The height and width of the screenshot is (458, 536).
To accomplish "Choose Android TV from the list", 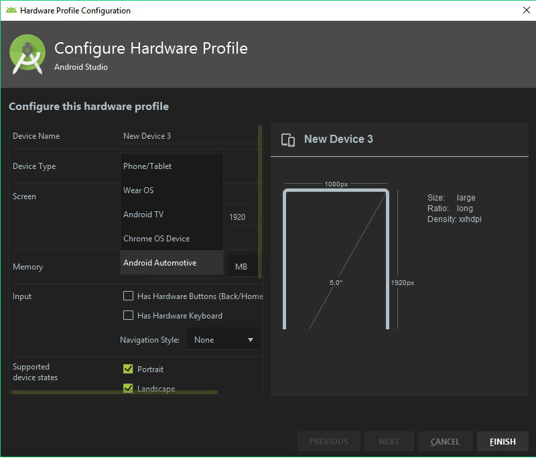I will pos(172,215).
